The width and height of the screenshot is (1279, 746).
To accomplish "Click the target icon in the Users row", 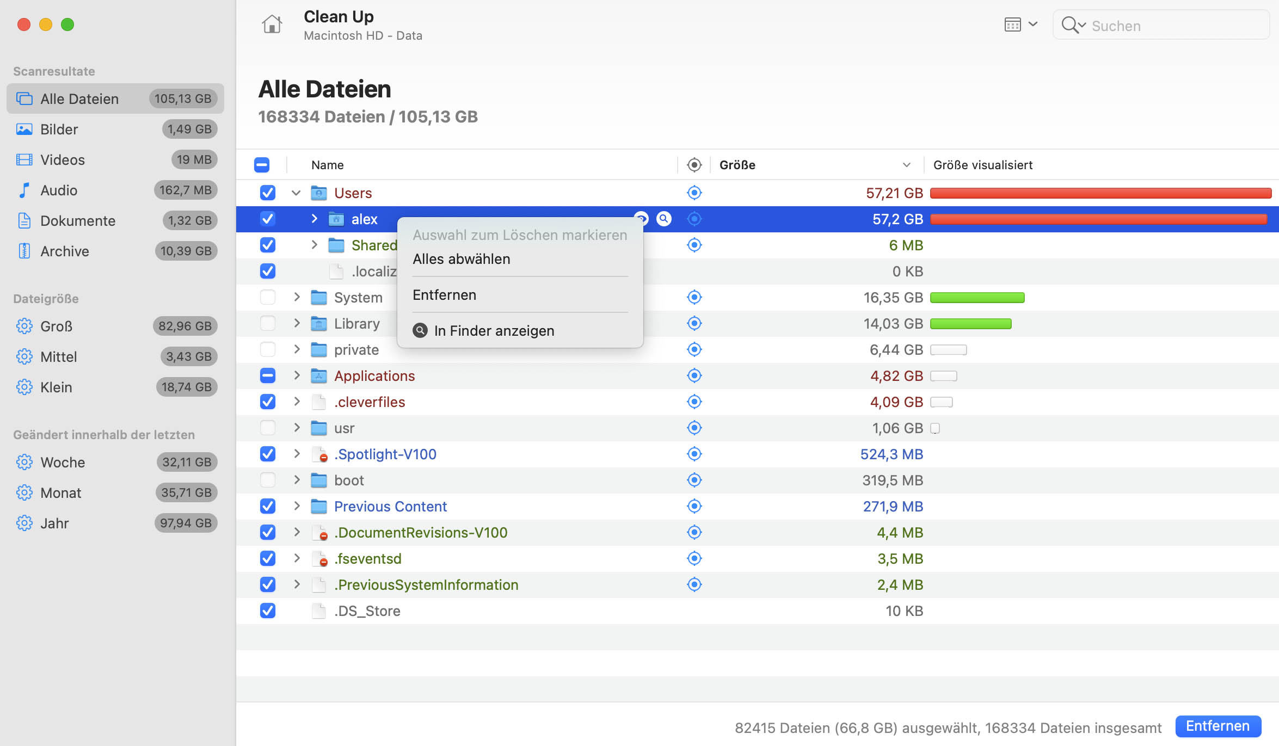I will (x=694, y=193).
